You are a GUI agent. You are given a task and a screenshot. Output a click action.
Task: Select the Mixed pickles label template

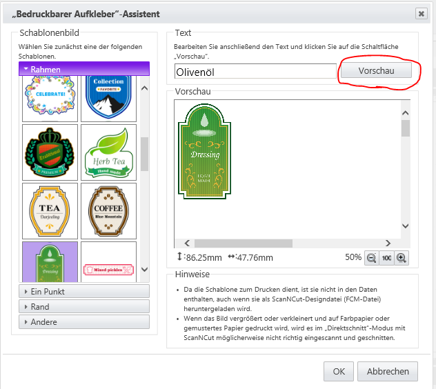coord(108,268)
